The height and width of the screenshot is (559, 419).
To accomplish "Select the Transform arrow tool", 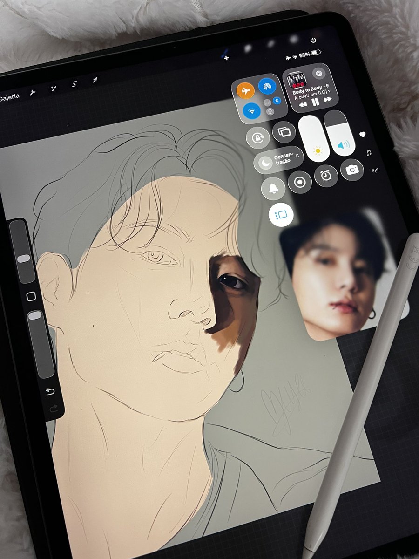I will click(95, 80).
